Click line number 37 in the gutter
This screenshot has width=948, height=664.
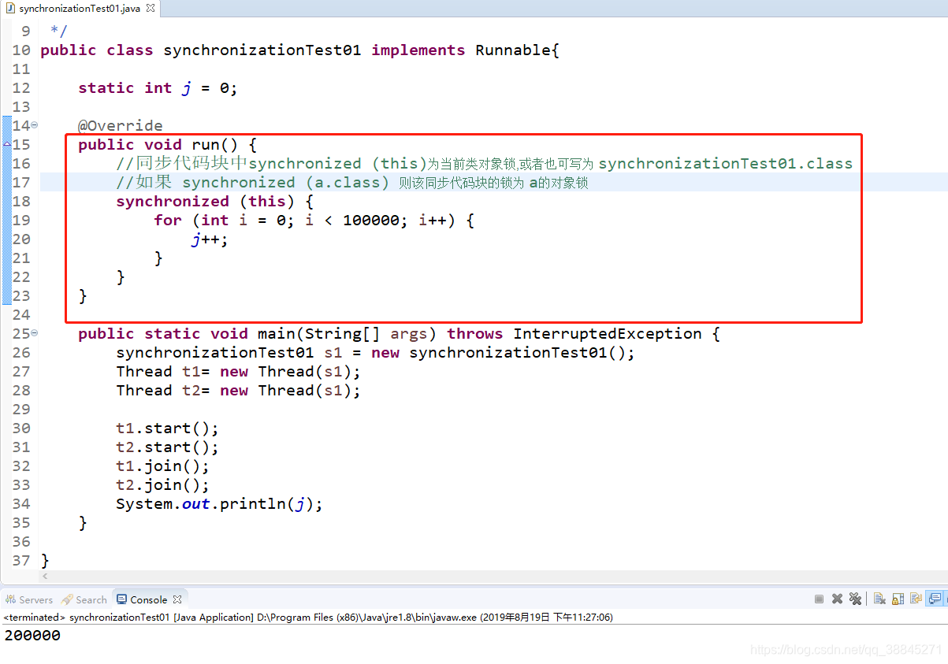[21, 561]
